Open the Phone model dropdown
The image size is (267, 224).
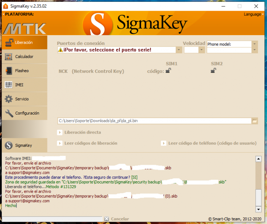[x=254, y=44]
